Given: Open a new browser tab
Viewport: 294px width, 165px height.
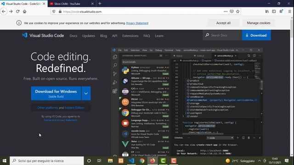Looking at the screenshot, I should (x=100, y=4).
